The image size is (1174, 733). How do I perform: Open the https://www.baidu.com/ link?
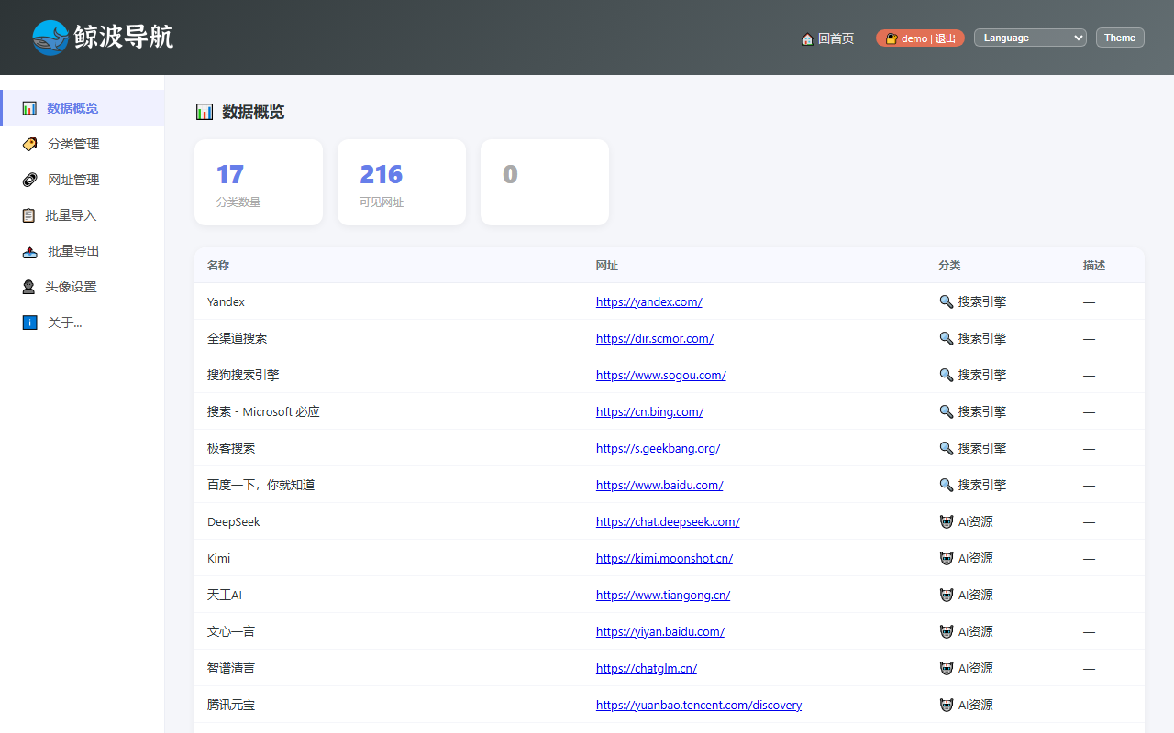pyautogui.click(x=659, y=485)
